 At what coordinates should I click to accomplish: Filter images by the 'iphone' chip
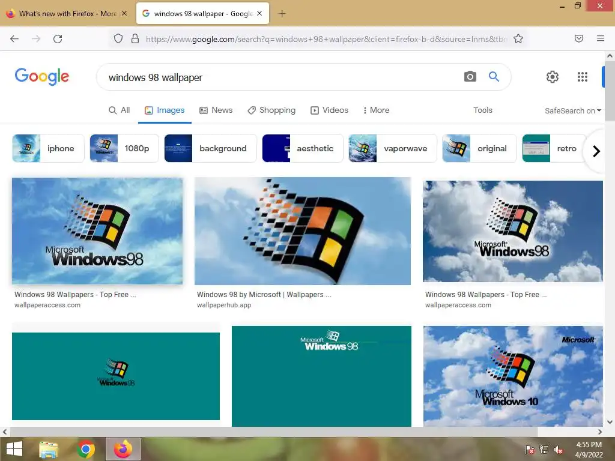point(48,148)
